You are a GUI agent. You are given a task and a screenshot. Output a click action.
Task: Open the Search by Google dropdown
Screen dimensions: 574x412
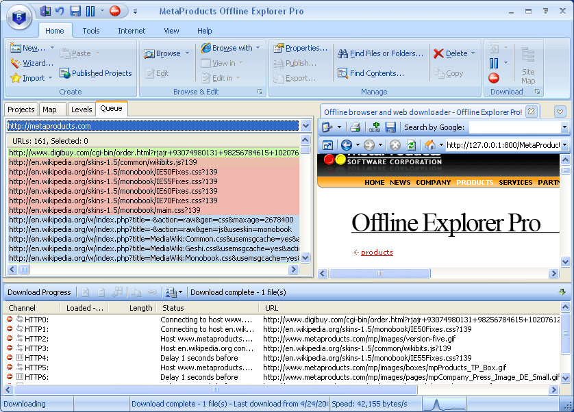click(x=565, y=127)
